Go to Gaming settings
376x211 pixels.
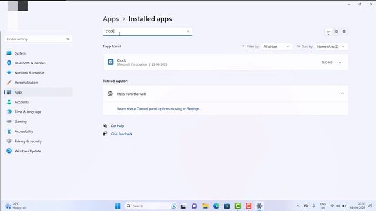point(38,122)
